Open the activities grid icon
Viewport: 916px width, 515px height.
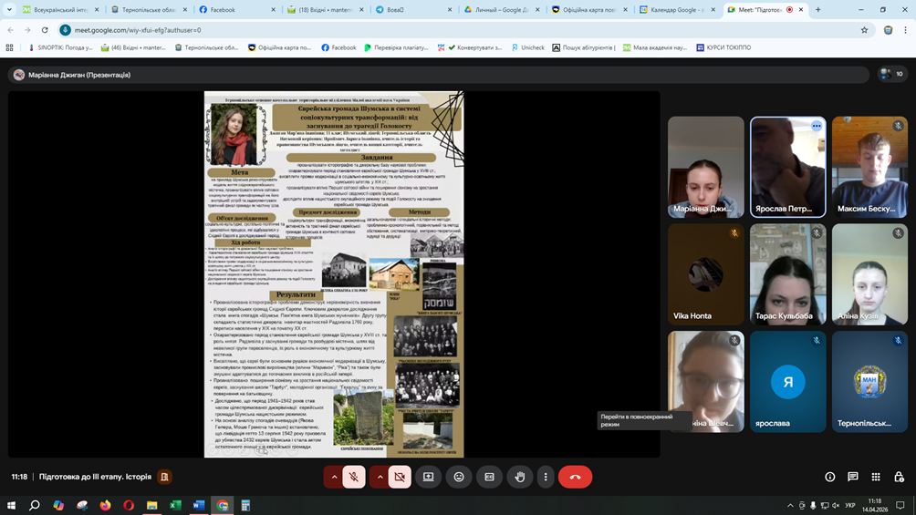[x=876, y=477]
